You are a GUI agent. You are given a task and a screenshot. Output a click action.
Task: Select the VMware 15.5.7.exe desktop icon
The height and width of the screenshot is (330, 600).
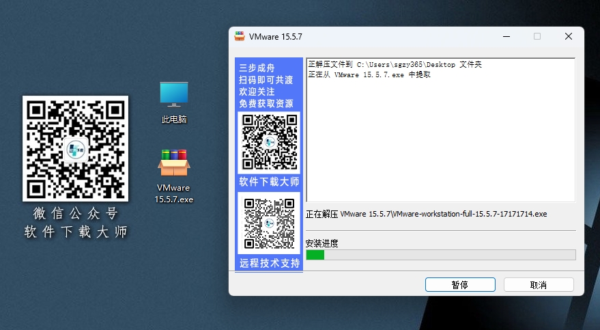[174, 176]
